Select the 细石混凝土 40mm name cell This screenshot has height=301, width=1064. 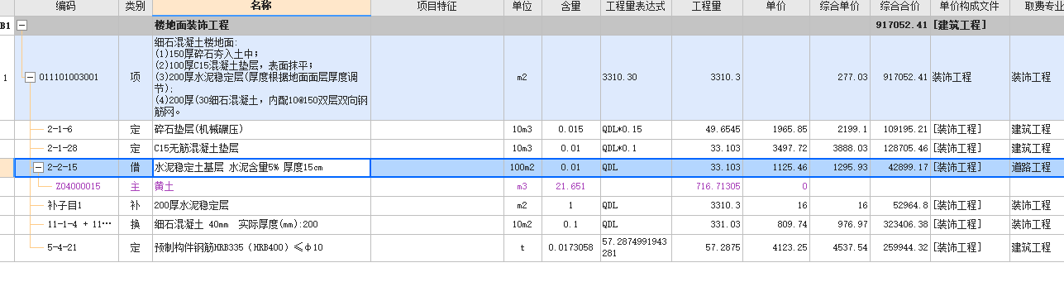pos(261,224)
